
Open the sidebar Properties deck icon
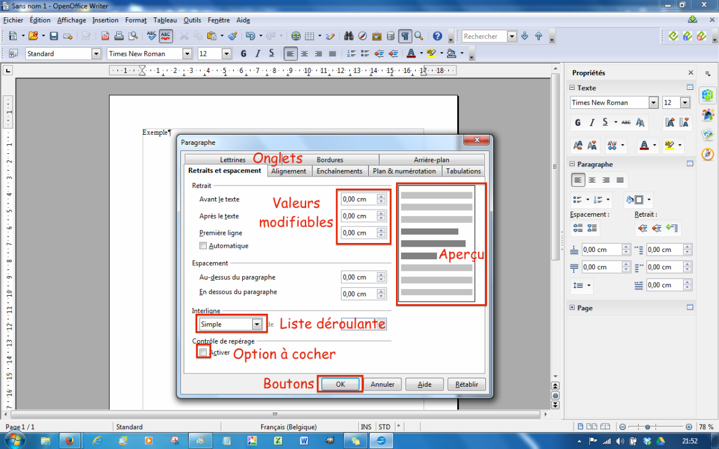(x=708, y=95)
